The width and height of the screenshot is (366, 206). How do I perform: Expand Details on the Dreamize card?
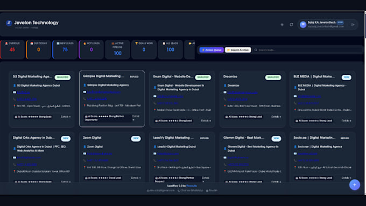tap(276, 117)
